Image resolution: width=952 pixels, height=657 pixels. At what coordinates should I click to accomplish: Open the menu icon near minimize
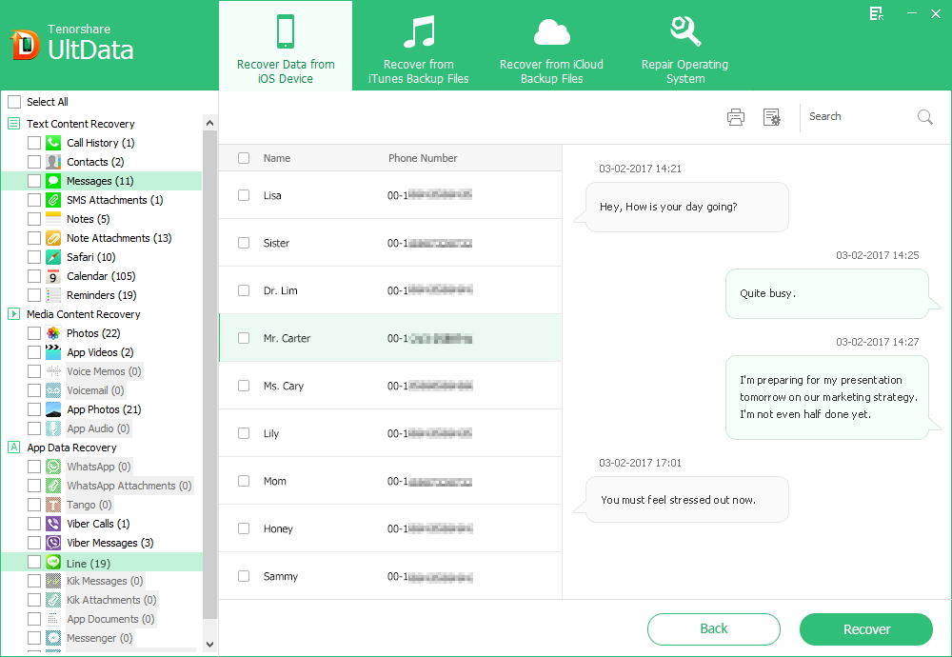point(876,14)
